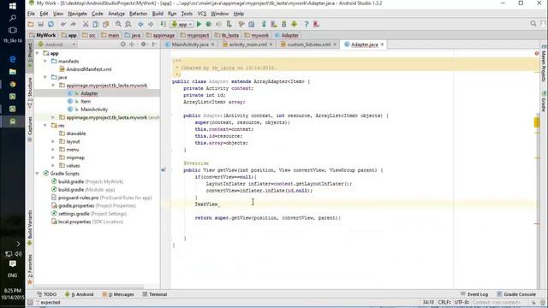Open the Android project view dropdown
The height and width of the screenshot is (308, 548).
57,44
